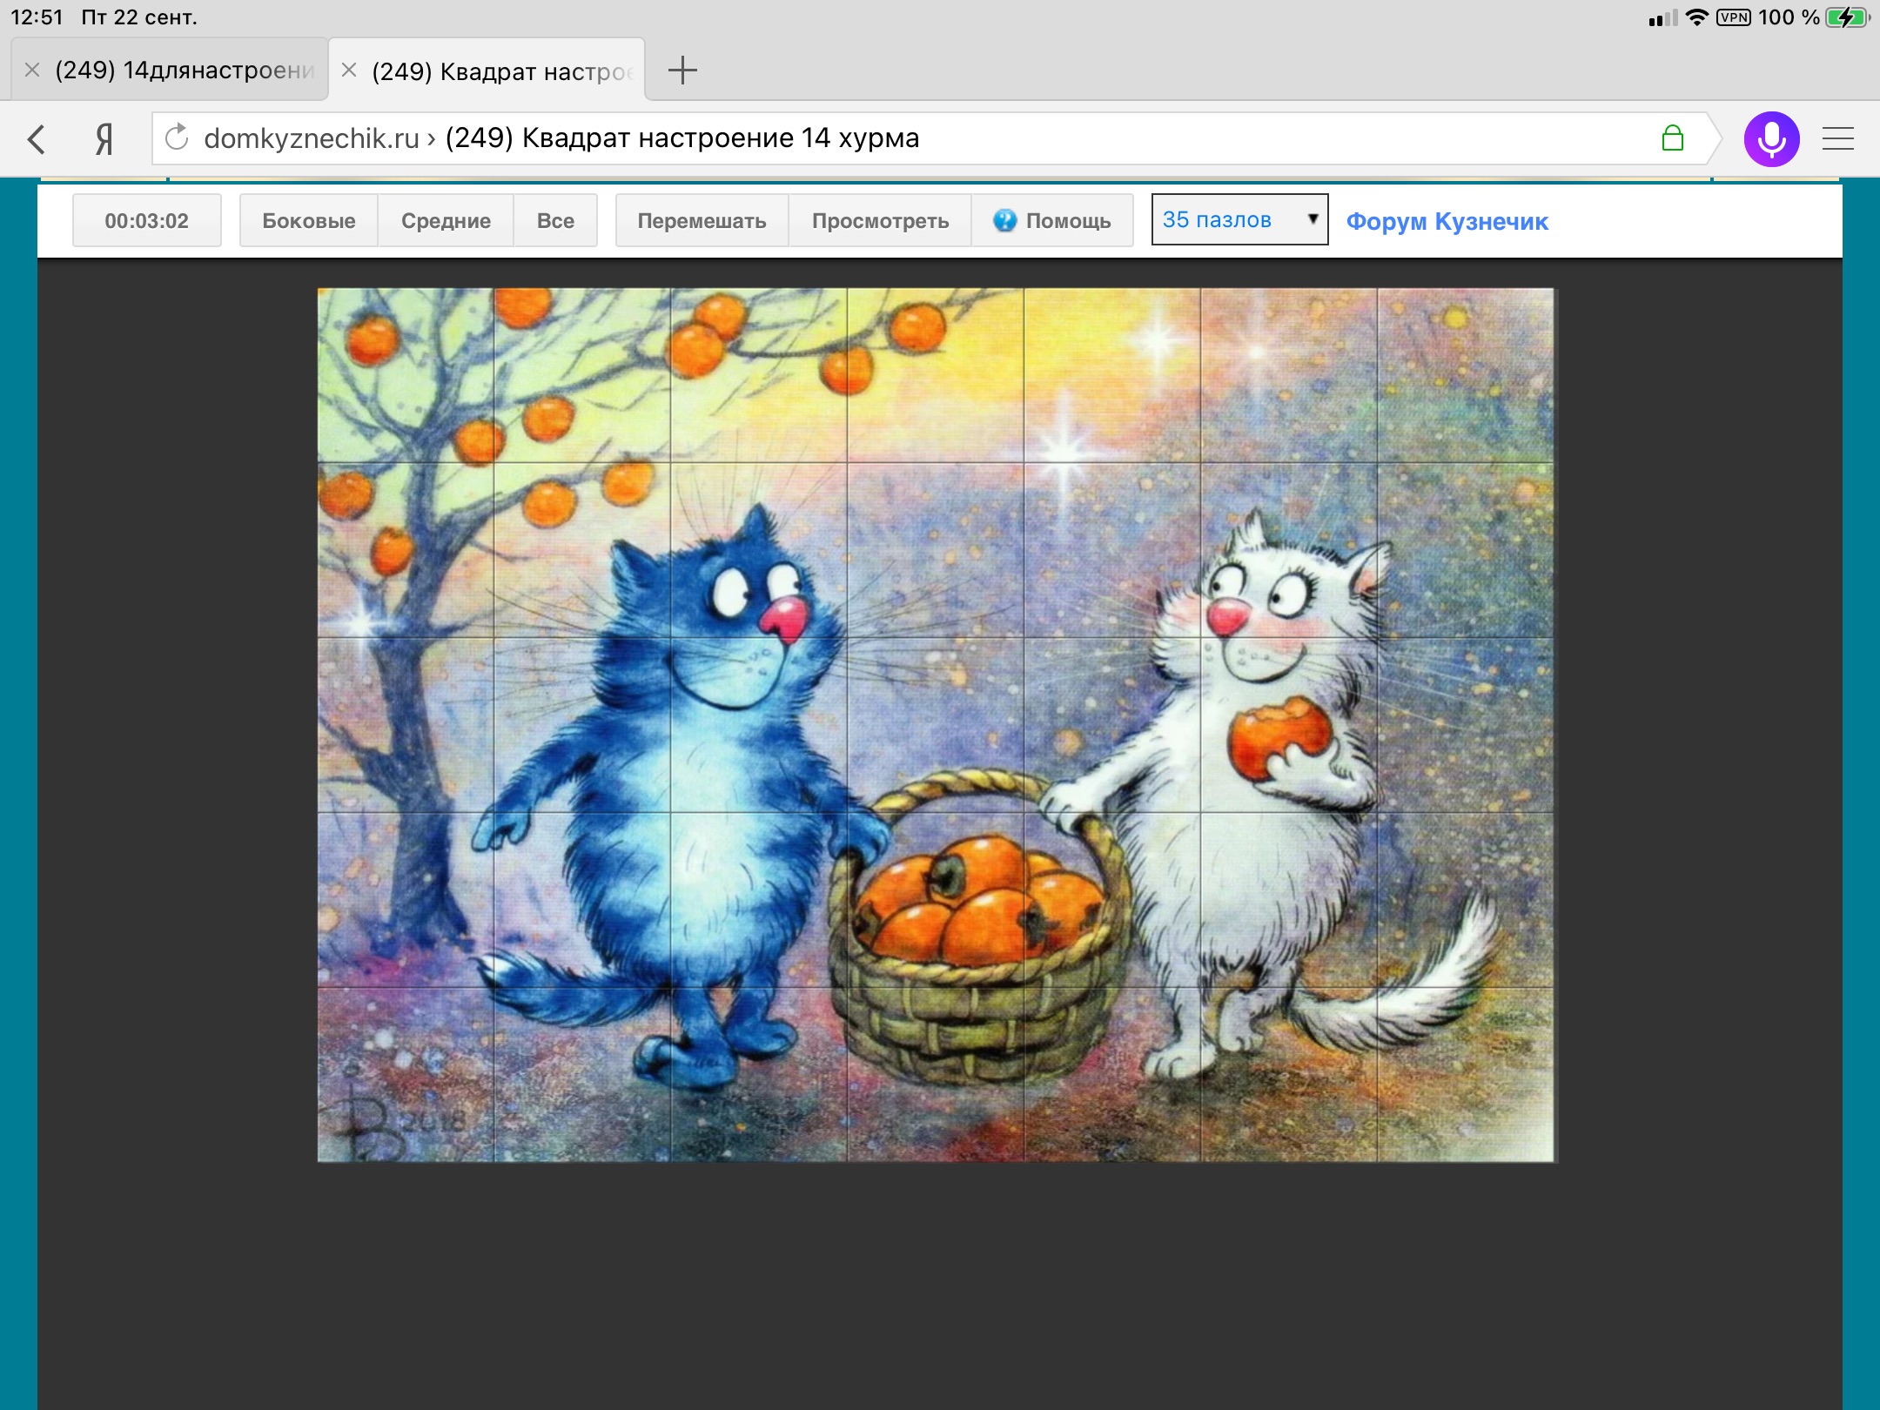Click the battery indicator in status bar
Screen dimensions: 1880x1410
(x=1847, y=17)
